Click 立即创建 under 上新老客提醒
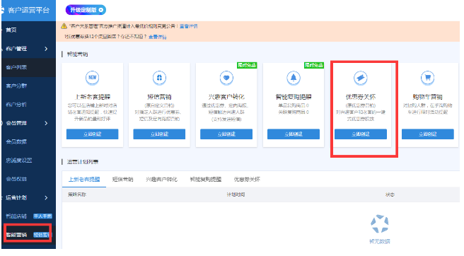The width and height of the screenshot is (464, 256). click(x=93, y=134)
